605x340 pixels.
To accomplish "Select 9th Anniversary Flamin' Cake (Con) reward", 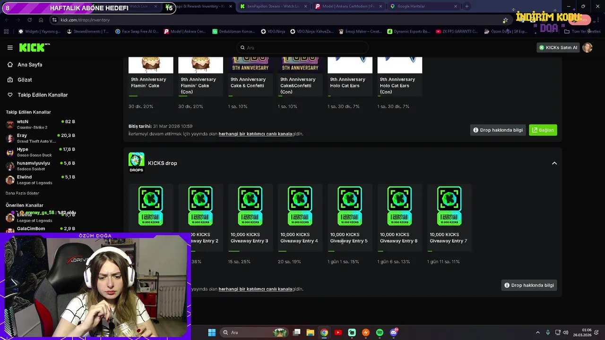I will pyautogui.click(x=200, y=77).
